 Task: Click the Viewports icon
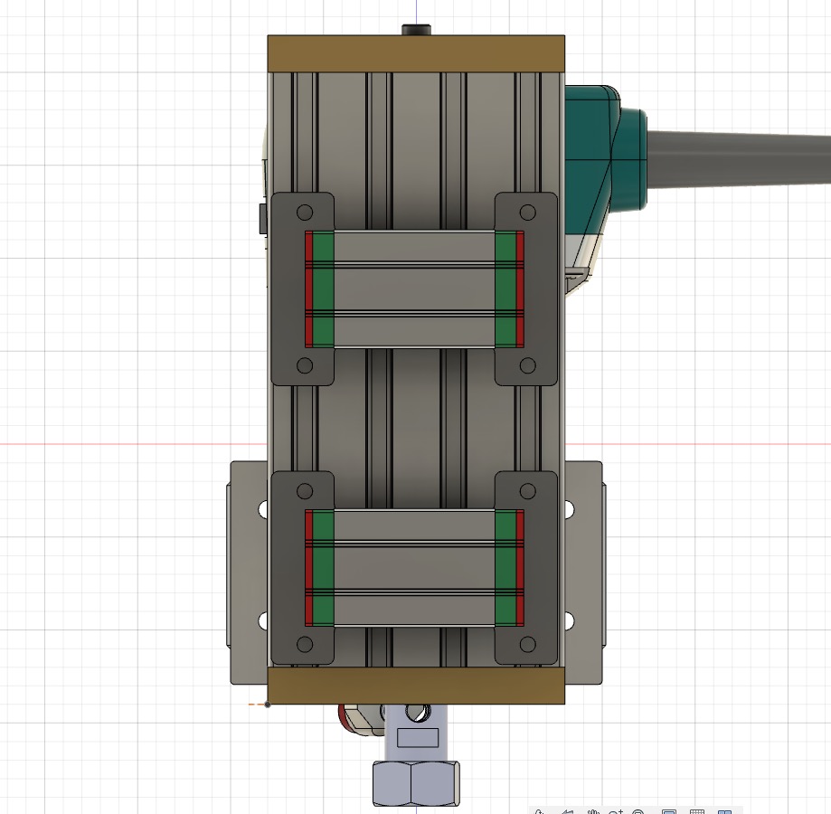(724, 809)
